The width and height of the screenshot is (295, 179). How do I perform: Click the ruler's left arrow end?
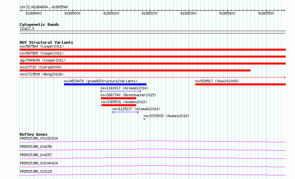(x=21, y=11)
